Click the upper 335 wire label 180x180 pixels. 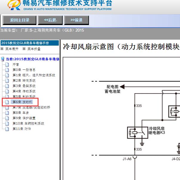[139, 106]
